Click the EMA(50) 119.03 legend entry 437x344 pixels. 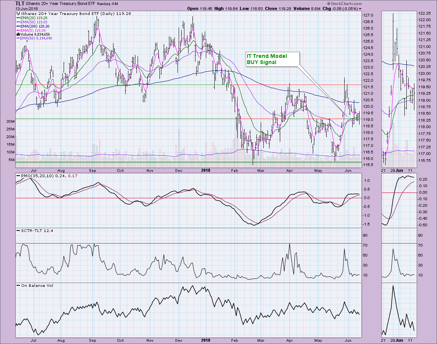tap(32, 22)
